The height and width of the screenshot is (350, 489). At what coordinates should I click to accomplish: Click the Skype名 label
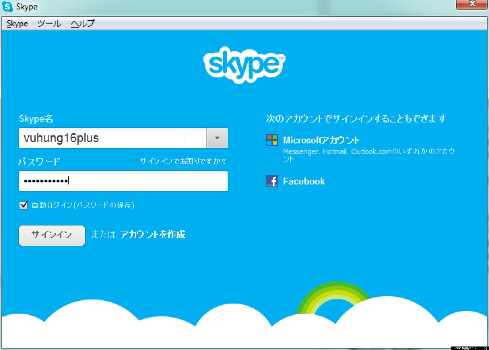(x=36, y=119)
